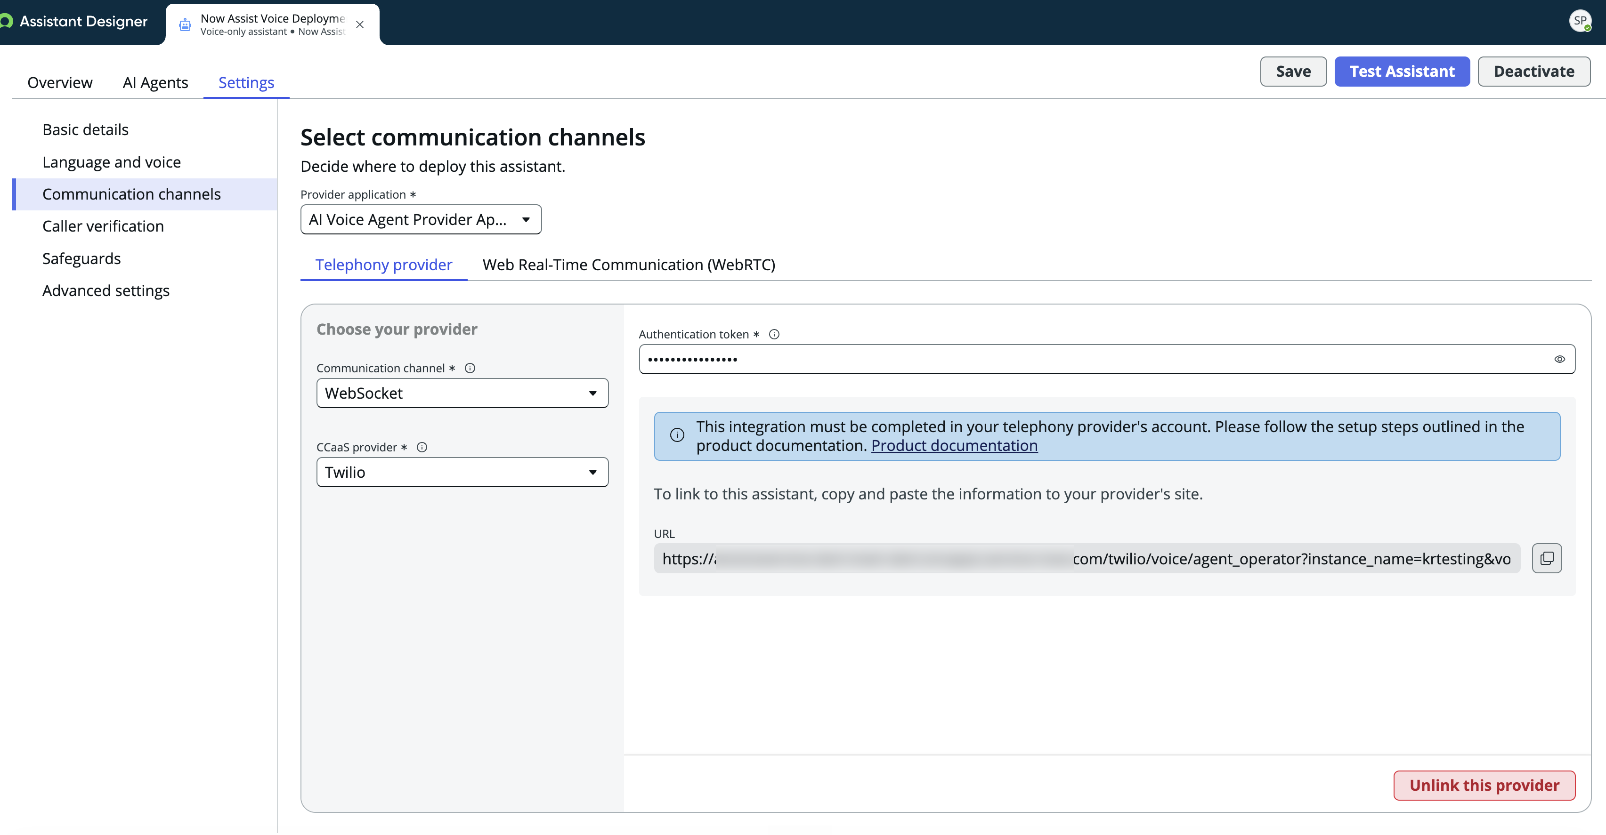Select the Telephony provider tab
The image size is (1606, 835).
pos(384,265)
